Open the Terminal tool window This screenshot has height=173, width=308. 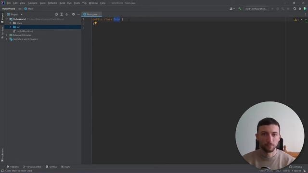tap(51, 167)
